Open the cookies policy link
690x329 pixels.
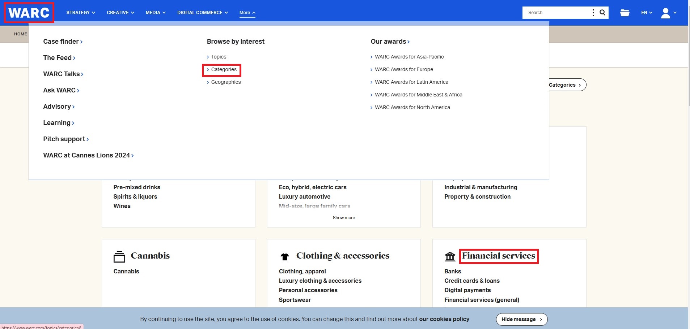[444, 319]
